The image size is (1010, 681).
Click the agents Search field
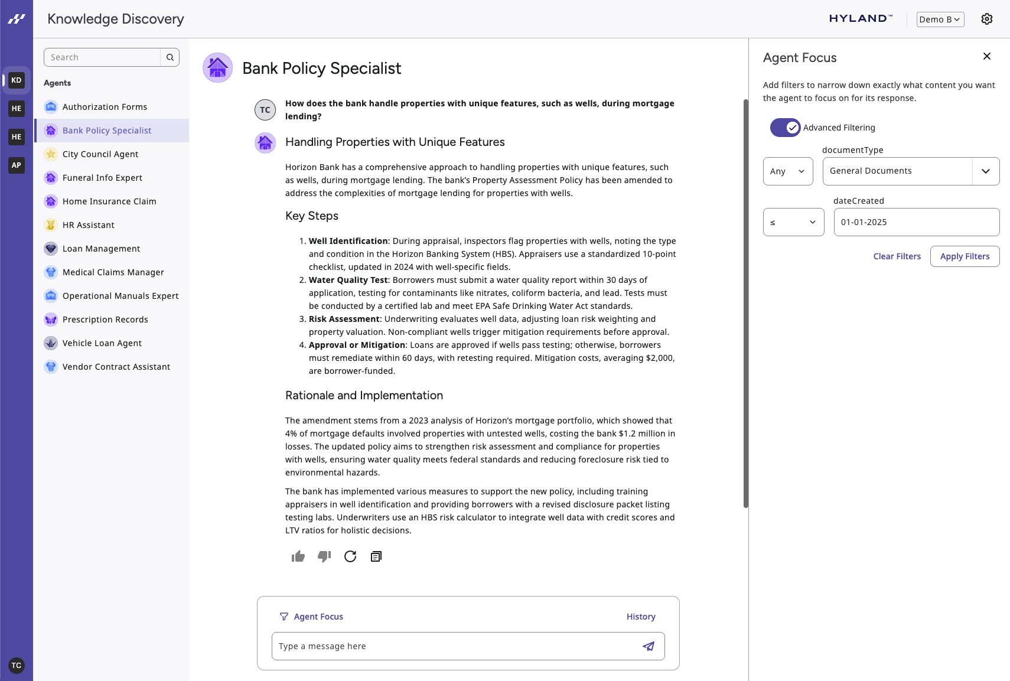click(x=102, y=57)
